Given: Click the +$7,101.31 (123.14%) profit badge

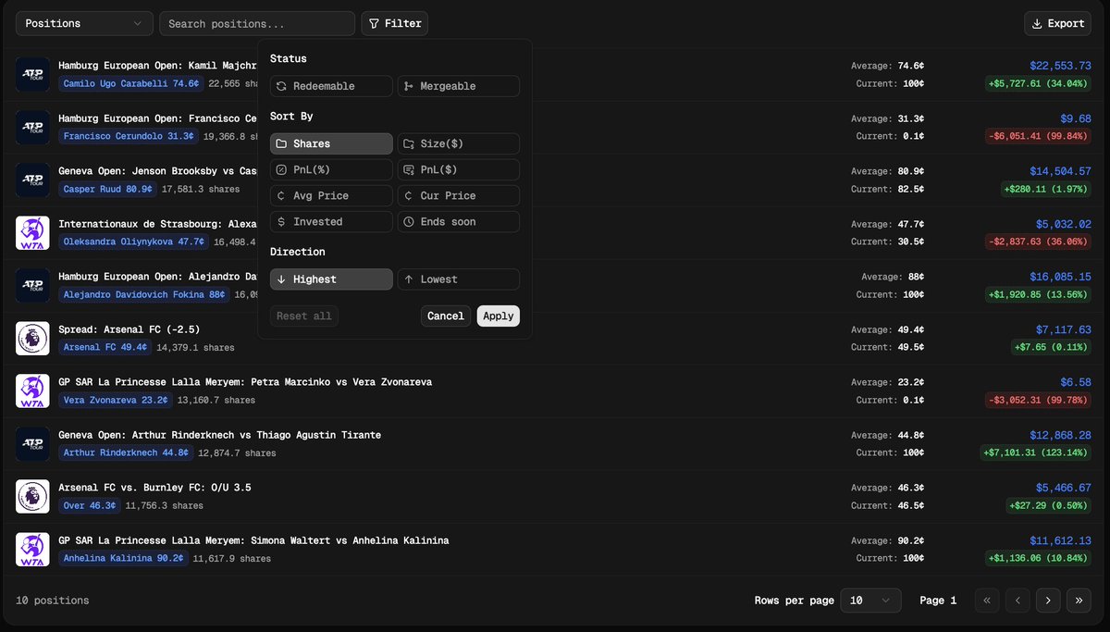Looking at the screenshot, I should (x=1037, y=452).
